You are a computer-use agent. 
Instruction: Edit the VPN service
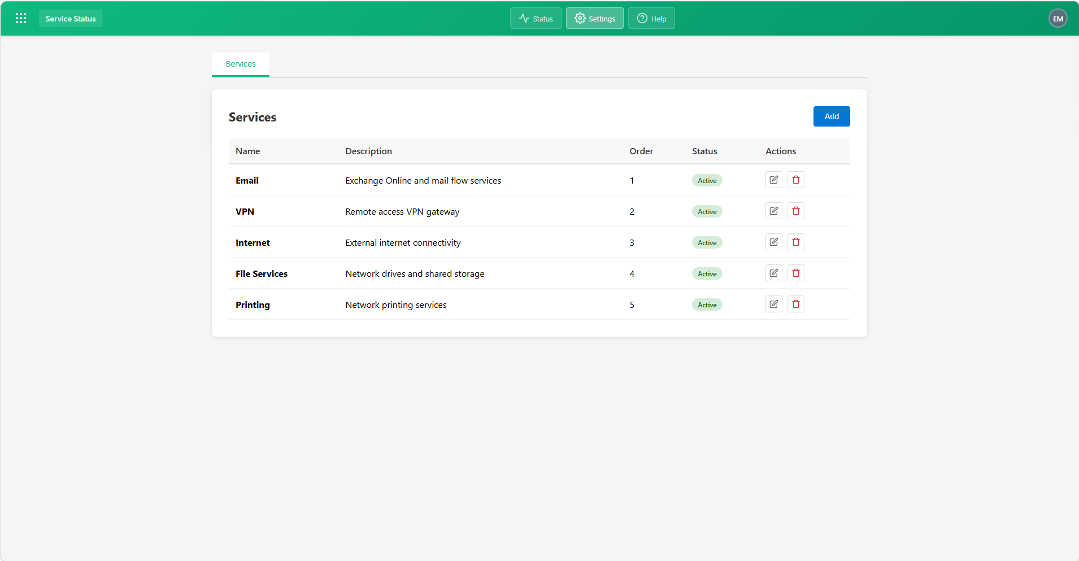pyautogui.click(x=774, y=211)
